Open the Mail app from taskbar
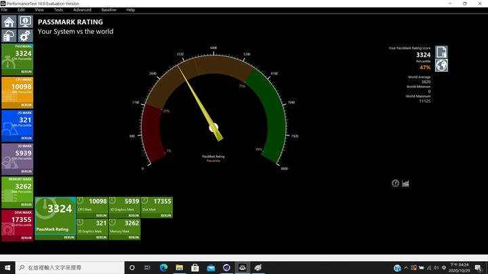Image resolution: width=488 pixels, height=274 pixels. [211, 267]
